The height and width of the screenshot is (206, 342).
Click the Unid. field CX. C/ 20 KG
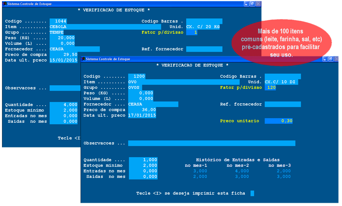[203, 27]
